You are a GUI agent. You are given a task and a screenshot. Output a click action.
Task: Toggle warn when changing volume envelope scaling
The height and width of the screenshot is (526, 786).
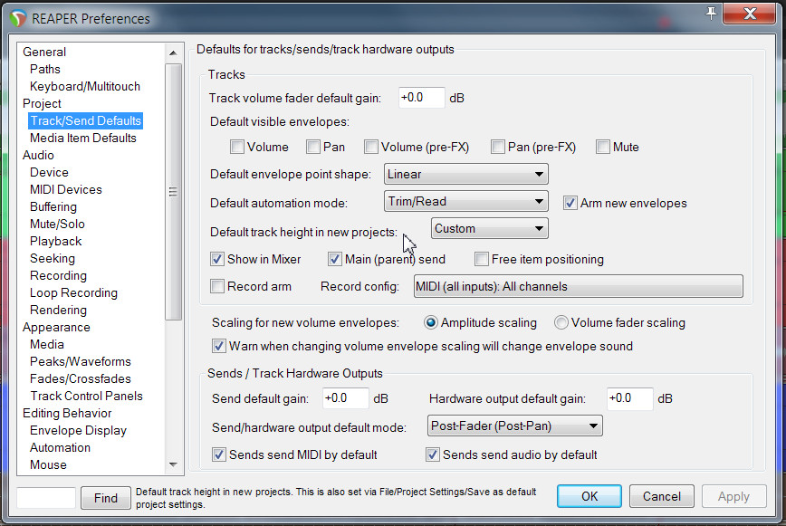point(219,346)
